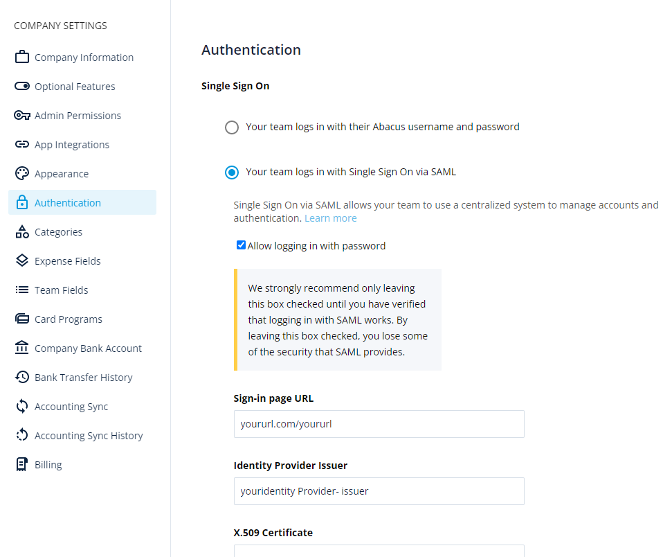672x557 pixels.
Task: Click the layers icon for Expense Fields
Action: [22, 260]
